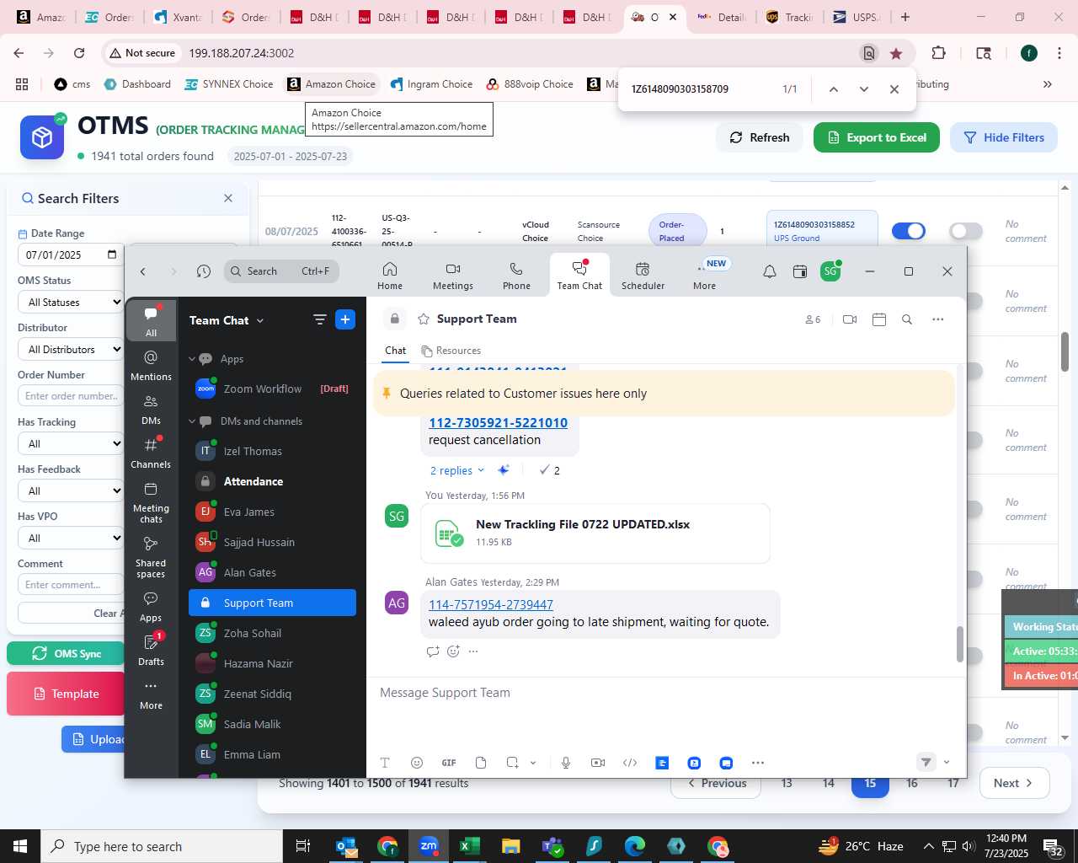Open Drafts in the Zoom sidebar
Viewport: 1078px width, 863px height.
pos(151,650)
